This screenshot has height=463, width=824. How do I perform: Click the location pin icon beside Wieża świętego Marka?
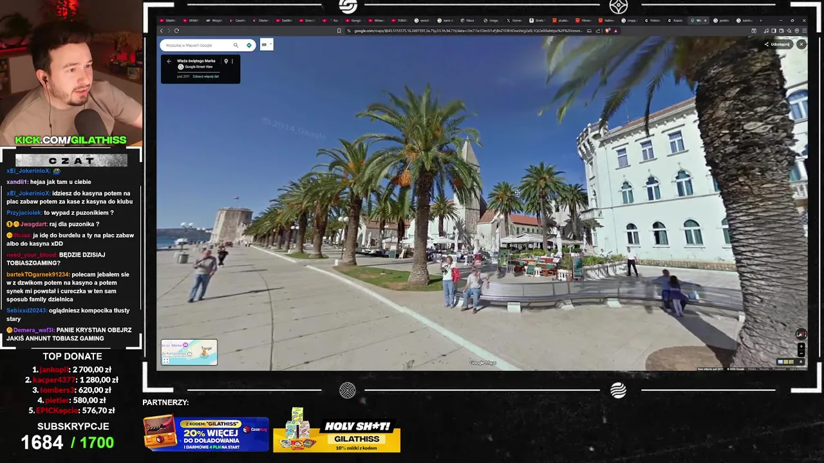tap(226, 61)
